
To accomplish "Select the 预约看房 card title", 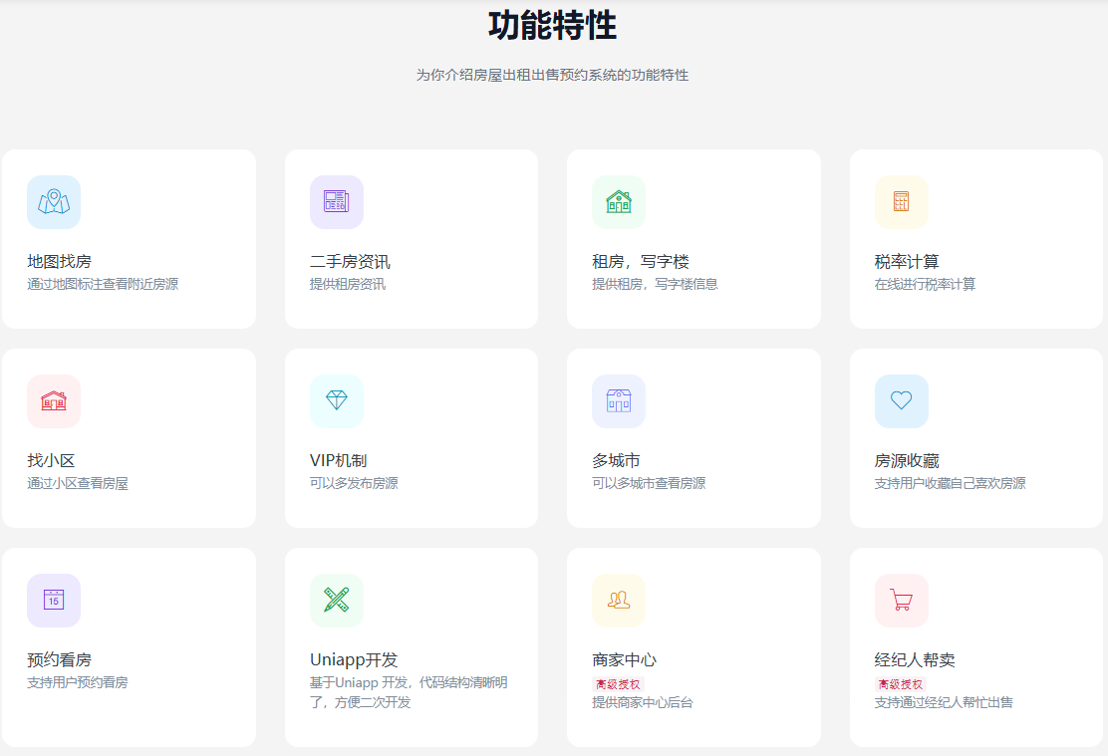I will click(59, 660).
